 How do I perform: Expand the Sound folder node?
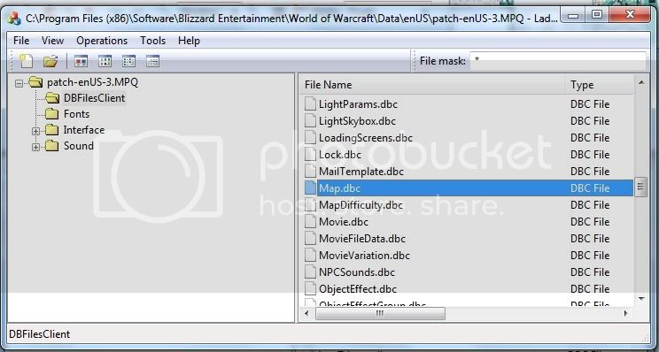(35, 147)
